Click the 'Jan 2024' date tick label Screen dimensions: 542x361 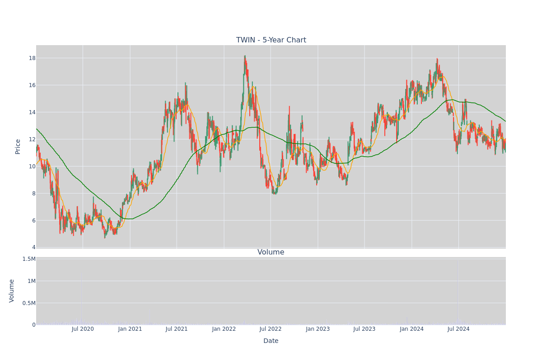click(x=412, y=329)
